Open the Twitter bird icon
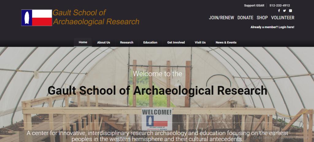This screenshot has width=314, height=142. tap(284, 11)
